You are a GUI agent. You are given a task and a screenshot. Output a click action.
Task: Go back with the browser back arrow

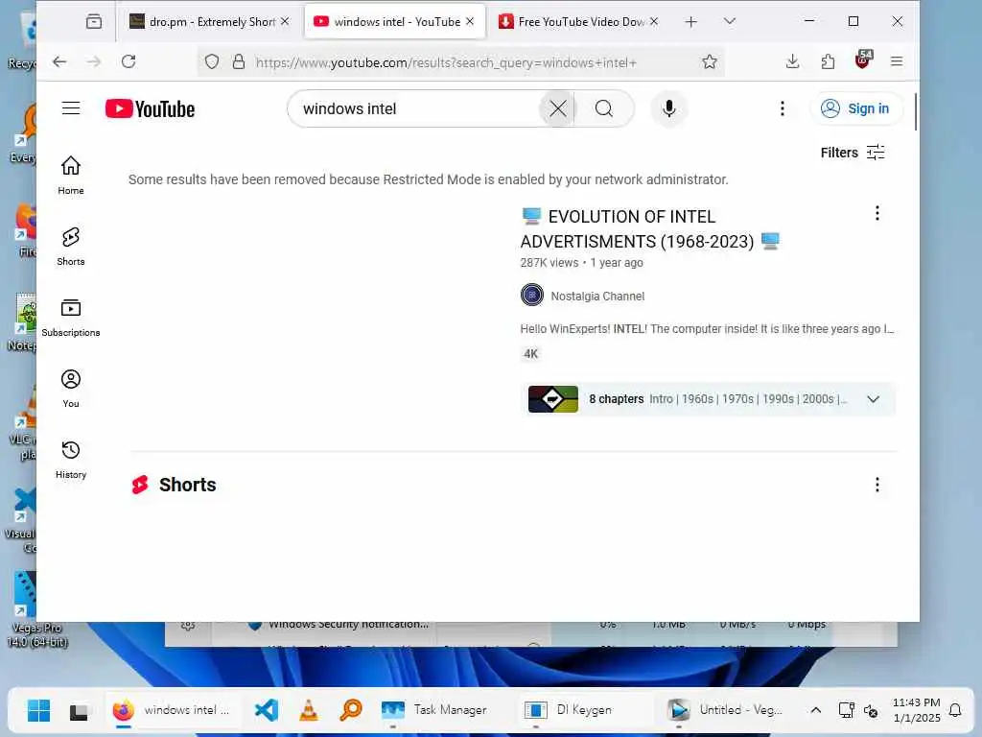point(59,61)
